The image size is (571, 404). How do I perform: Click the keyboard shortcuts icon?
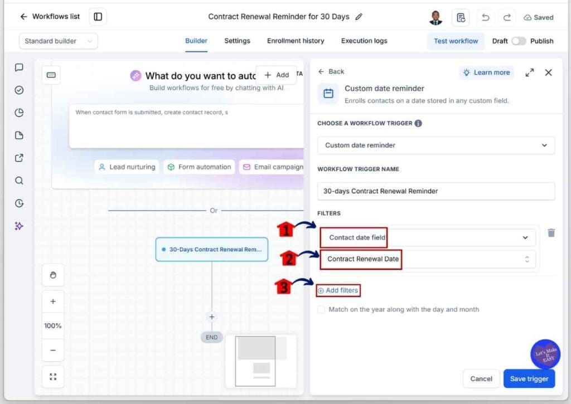point(51,75)
